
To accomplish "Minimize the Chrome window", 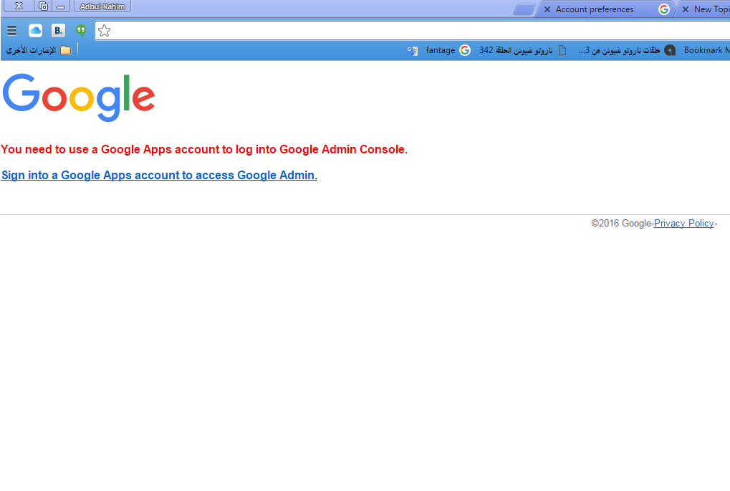I will pos(61,6).
